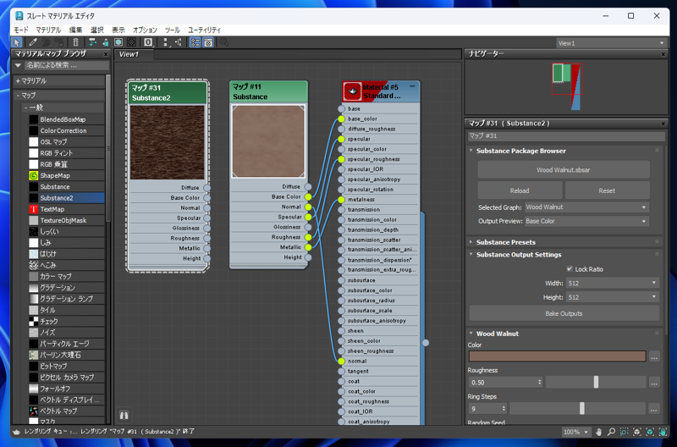Click Base Color output socket of マップ #31
The height and width of the screenshot is (447, 677).
(207, 198)
